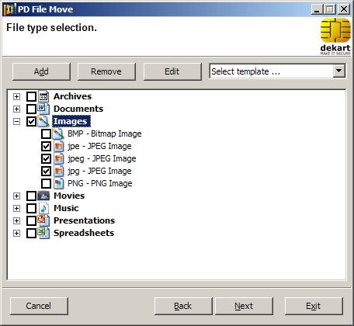Expand the Archives tree node
This screenshot has height=326, width=354.
coord(16,96)
